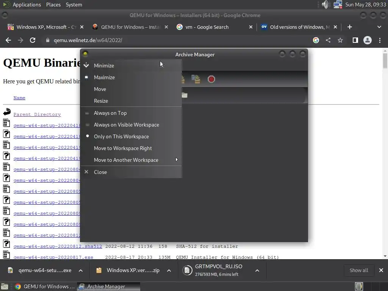Viewport: 388px width, 291px height.
Task: Click the qemu-w64-setu....exe download item
Action: tap(40, 270)
